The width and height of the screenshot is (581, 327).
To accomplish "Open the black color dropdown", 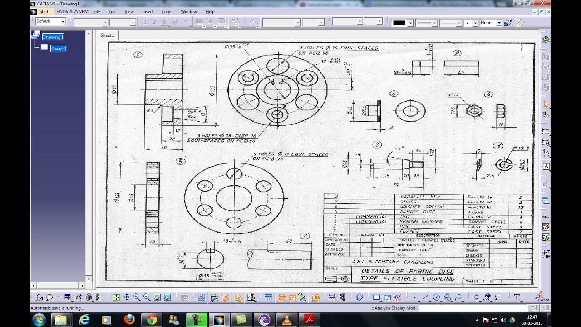I will (x=410, y=23).
